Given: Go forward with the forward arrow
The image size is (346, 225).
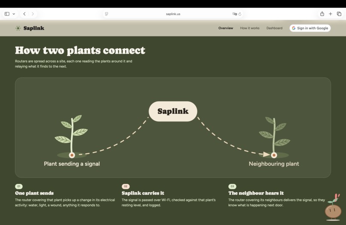Looking at the screenshot, I should [x=33, y=14].
